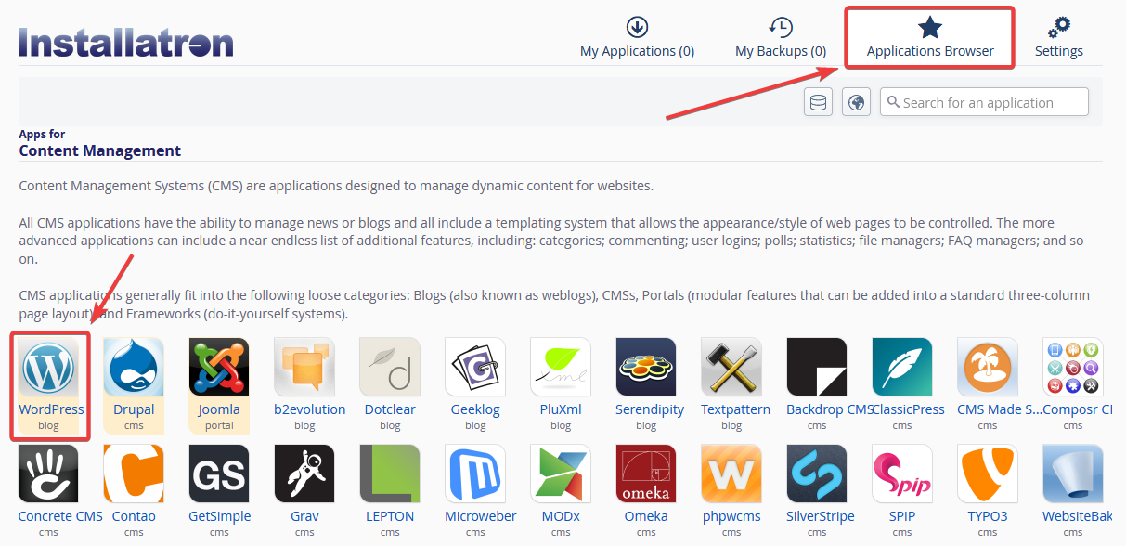Screen dimensions: 1126x546
Task: Open the Applications Browser tab
Action: 930,37
